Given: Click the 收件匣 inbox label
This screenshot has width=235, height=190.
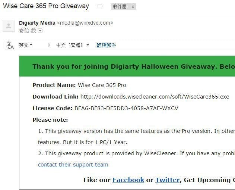Looking at the screenshot, I should coord(120,7).
